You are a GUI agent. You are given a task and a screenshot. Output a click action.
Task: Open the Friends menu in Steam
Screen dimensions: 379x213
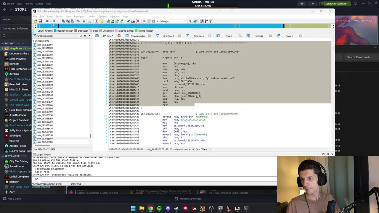point(29,4)
